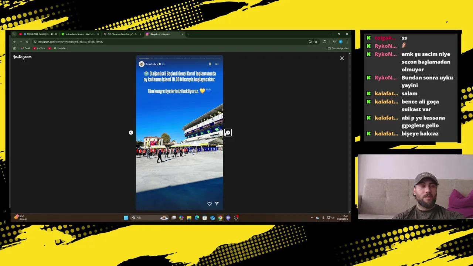Click the story caption "Tüm kongre üyelerimizi bekliyoruz"

173,91
